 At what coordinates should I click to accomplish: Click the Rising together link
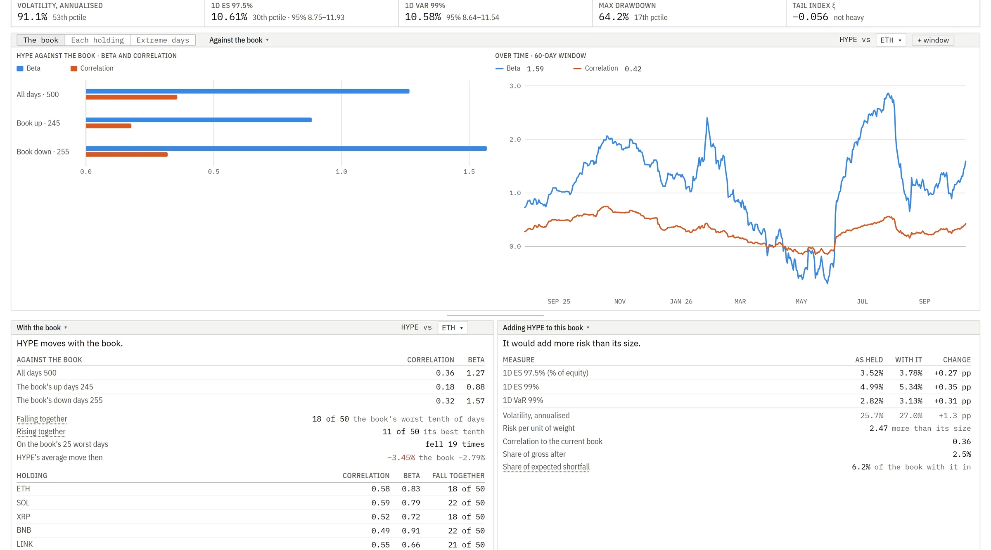[41, 431]
